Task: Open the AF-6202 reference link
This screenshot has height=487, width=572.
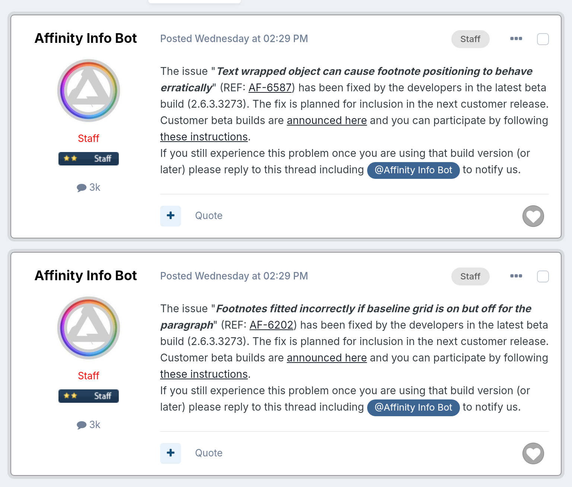Action: coord(271,325)
